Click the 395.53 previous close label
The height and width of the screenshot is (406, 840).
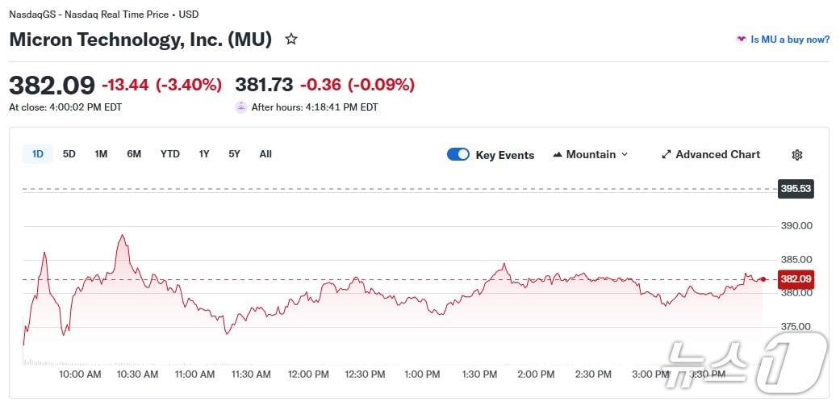click(795, 189)
